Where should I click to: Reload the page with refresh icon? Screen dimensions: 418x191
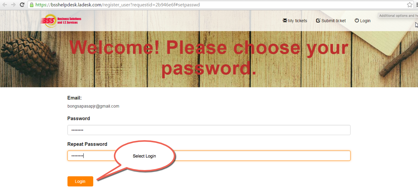(22, 4)
